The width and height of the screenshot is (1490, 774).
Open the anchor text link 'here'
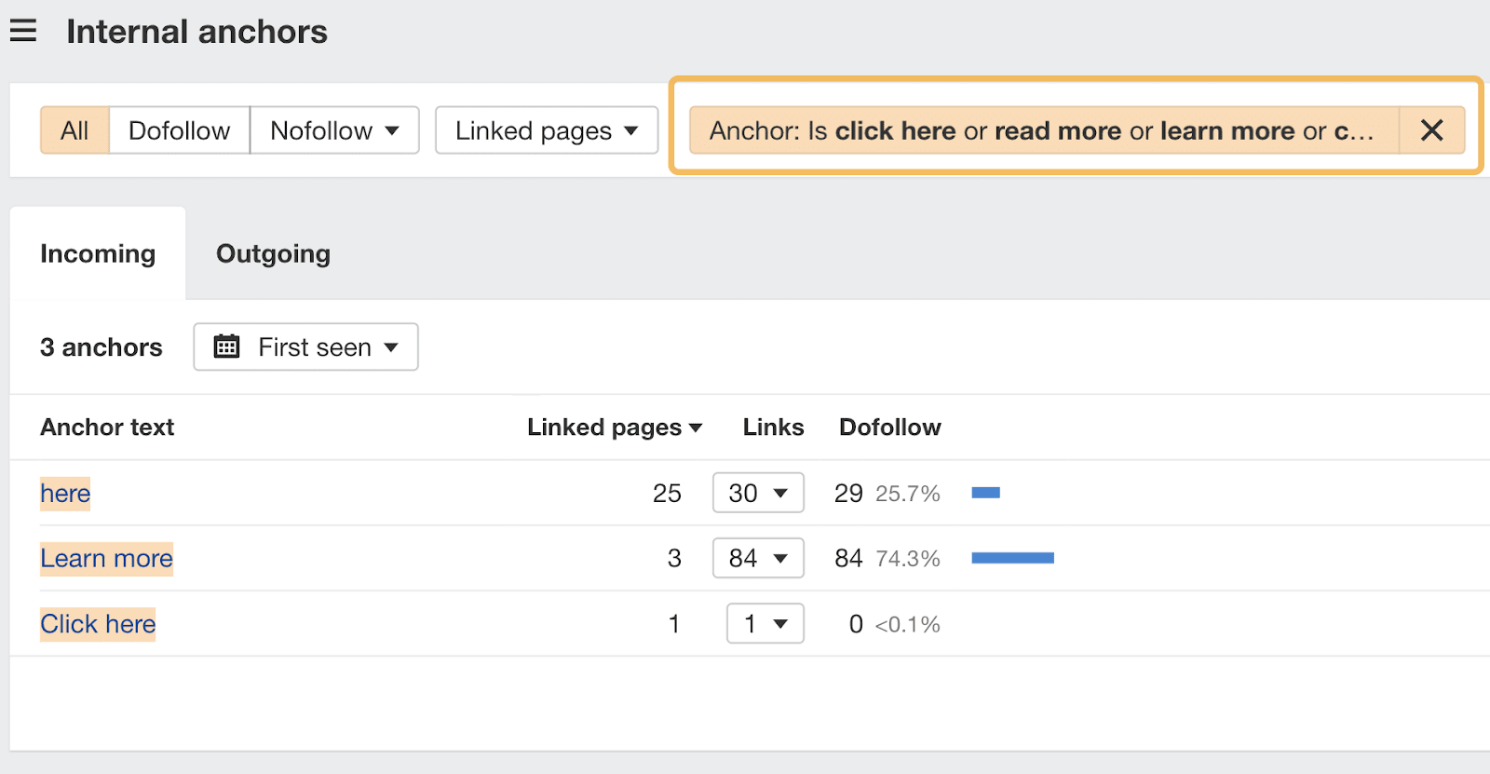64,493
